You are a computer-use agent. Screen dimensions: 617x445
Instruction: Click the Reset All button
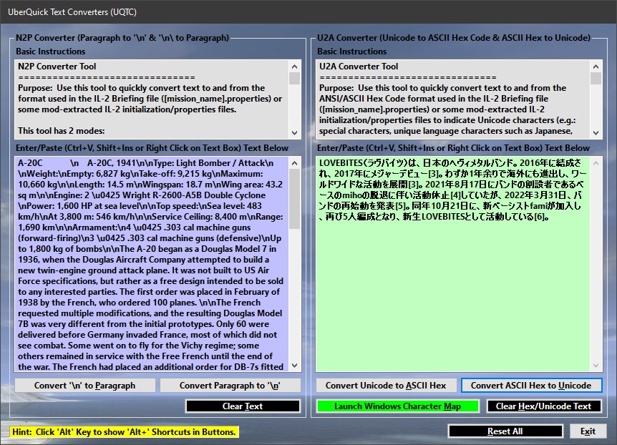(505, 431)
